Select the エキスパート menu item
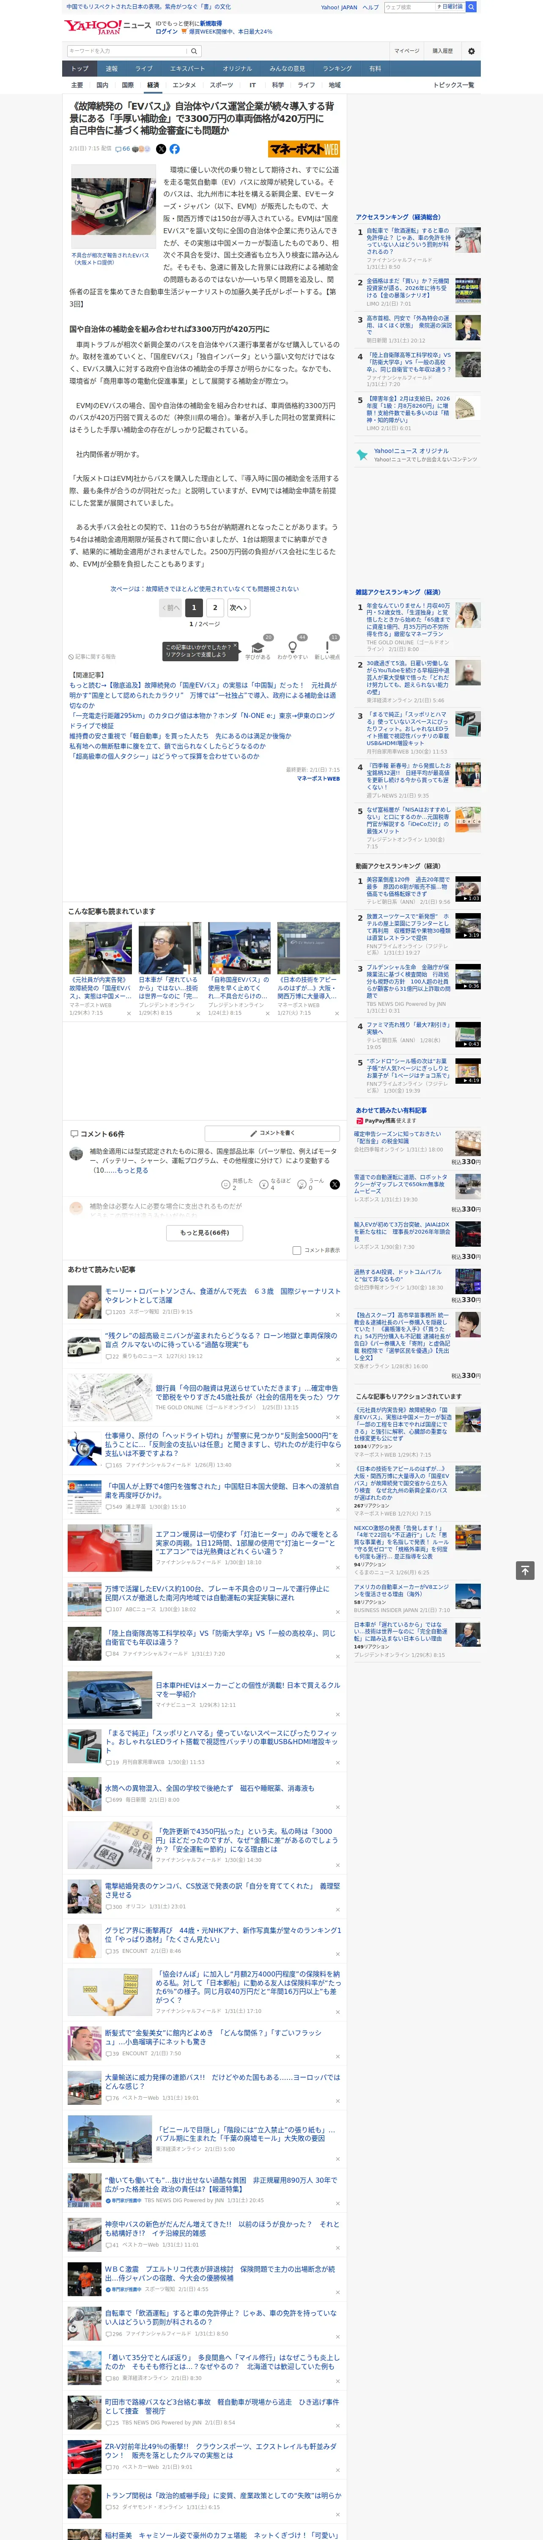 [187, 69]
